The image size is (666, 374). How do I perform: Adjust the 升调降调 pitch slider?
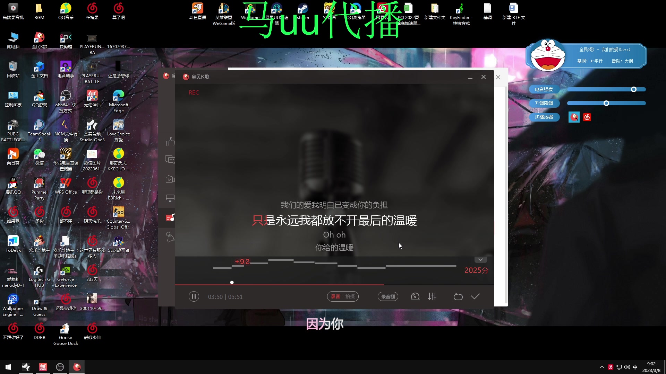[606, 103]
